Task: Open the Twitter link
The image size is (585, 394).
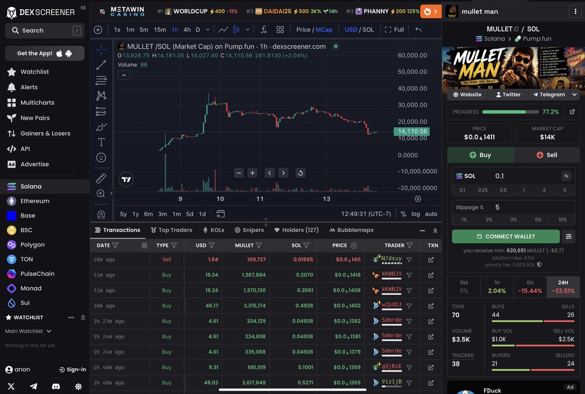Action: (x=508, y=94)
